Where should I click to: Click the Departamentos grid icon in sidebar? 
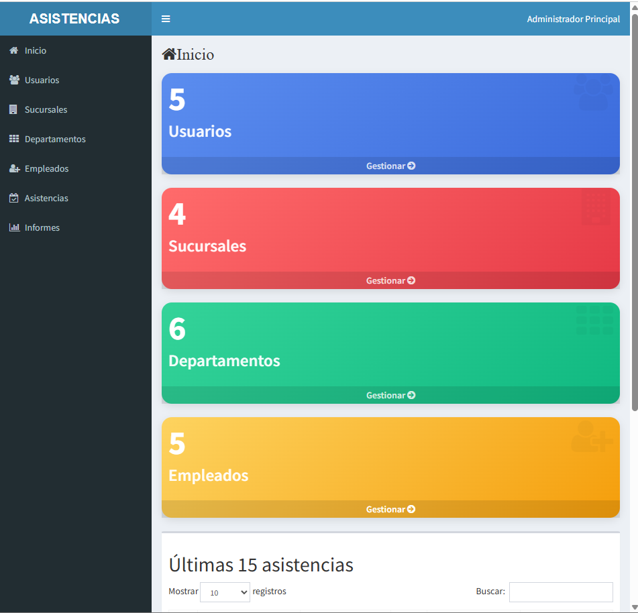coord(14,139)
